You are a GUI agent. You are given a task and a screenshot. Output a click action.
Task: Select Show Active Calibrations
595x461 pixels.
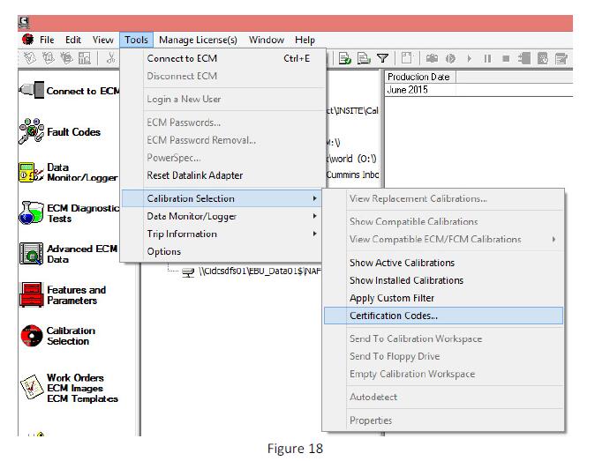tap(443, 263)
